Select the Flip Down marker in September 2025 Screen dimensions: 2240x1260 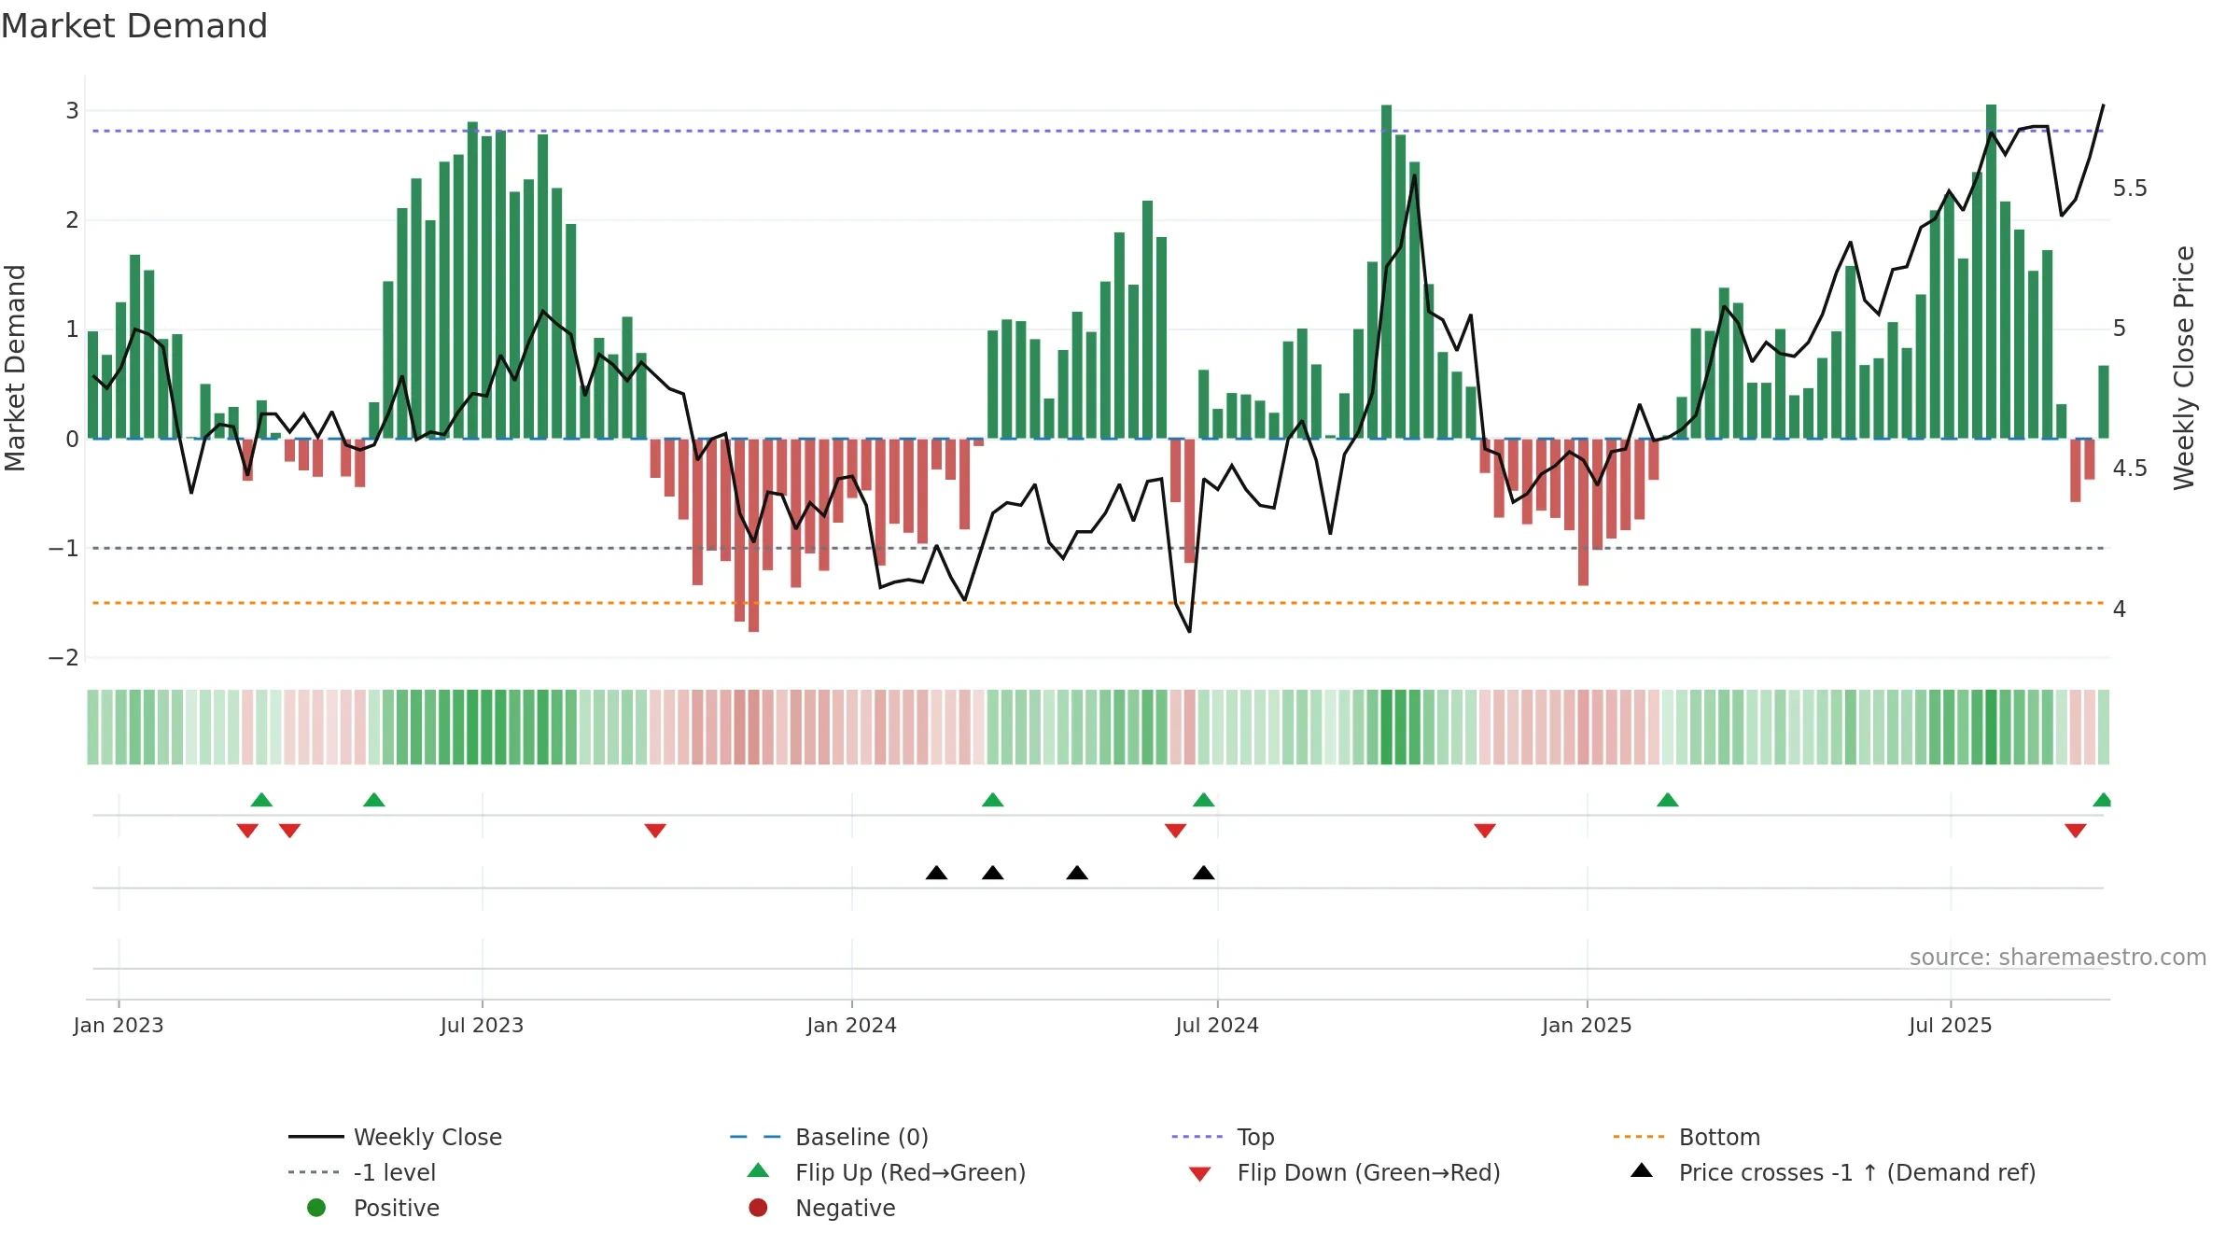[x=2076, y=831]
